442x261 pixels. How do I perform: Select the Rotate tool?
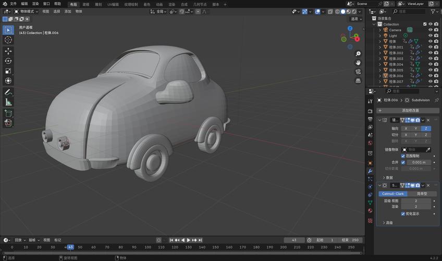(8, 61)
